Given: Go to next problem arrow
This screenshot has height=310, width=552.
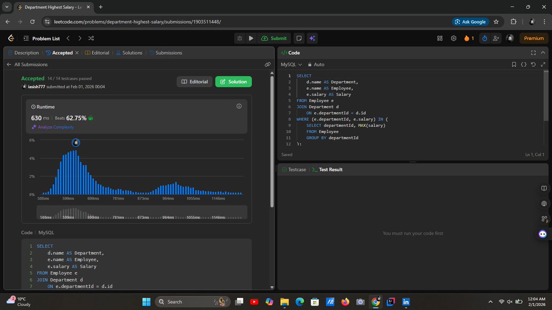Looking at the screenshot, I should point(80,39).
